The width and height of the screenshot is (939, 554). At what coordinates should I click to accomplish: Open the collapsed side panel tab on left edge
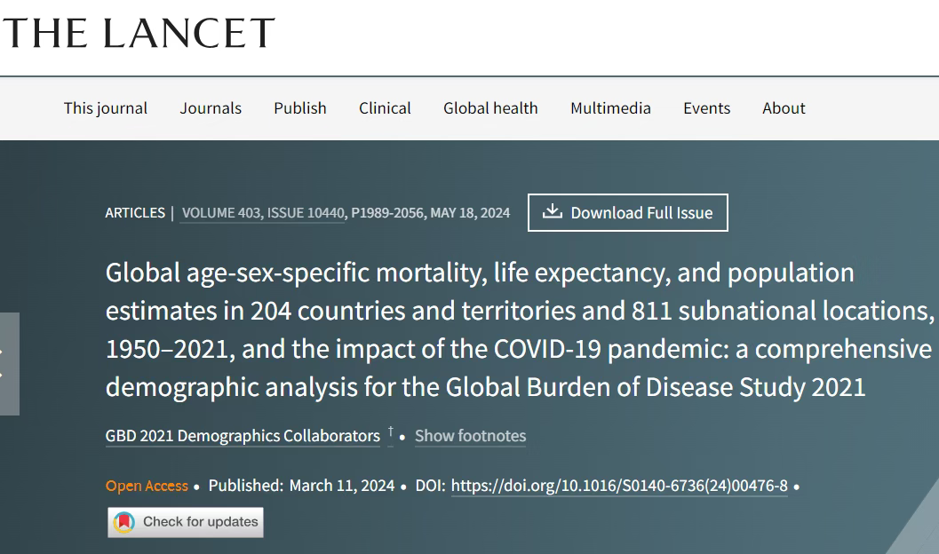click(x=9, y=363)
